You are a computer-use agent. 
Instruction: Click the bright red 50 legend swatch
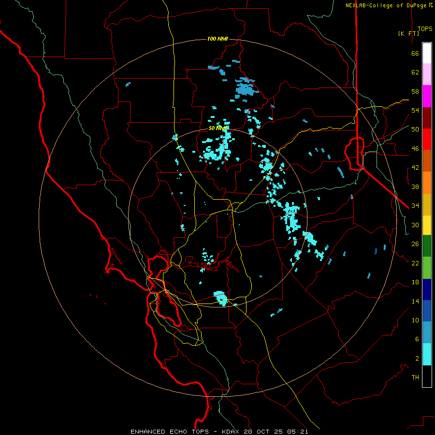coord(427,139)
